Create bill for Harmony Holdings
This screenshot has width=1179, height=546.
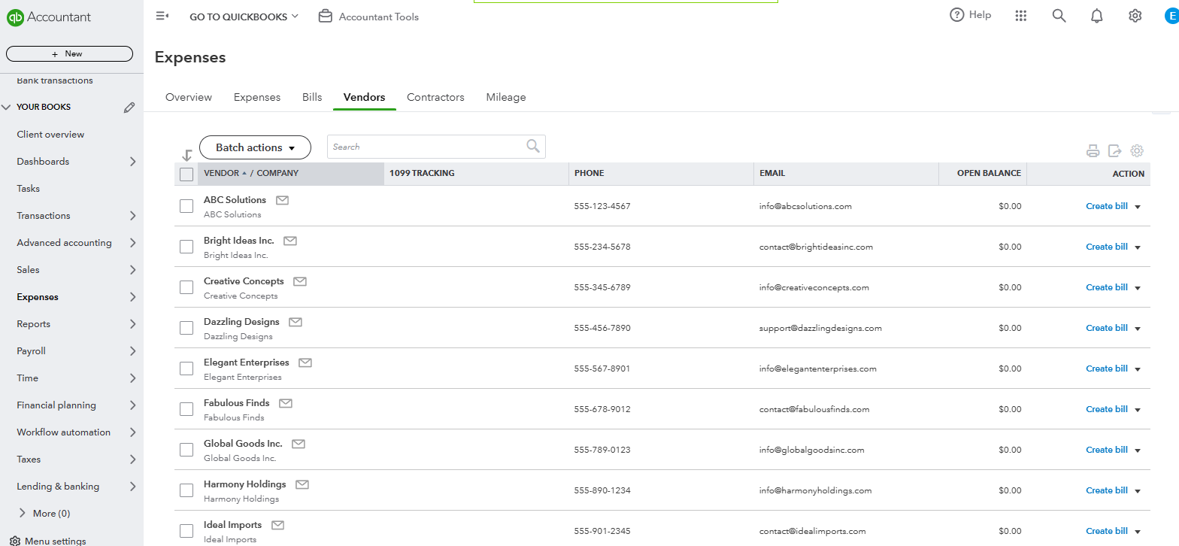[1107, 490]
